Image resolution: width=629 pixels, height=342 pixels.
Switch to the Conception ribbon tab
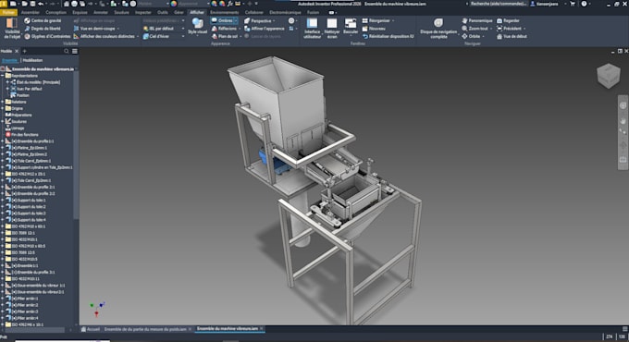tap(55, 12)
